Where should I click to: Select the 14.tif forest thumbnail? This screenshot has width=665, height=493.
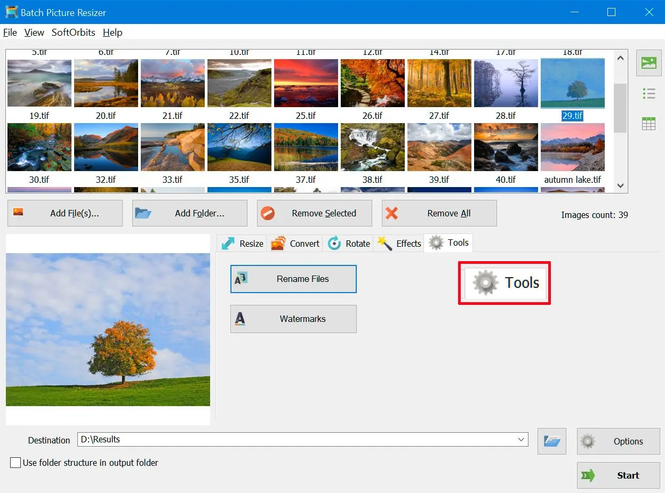click(x=439, y=83)
